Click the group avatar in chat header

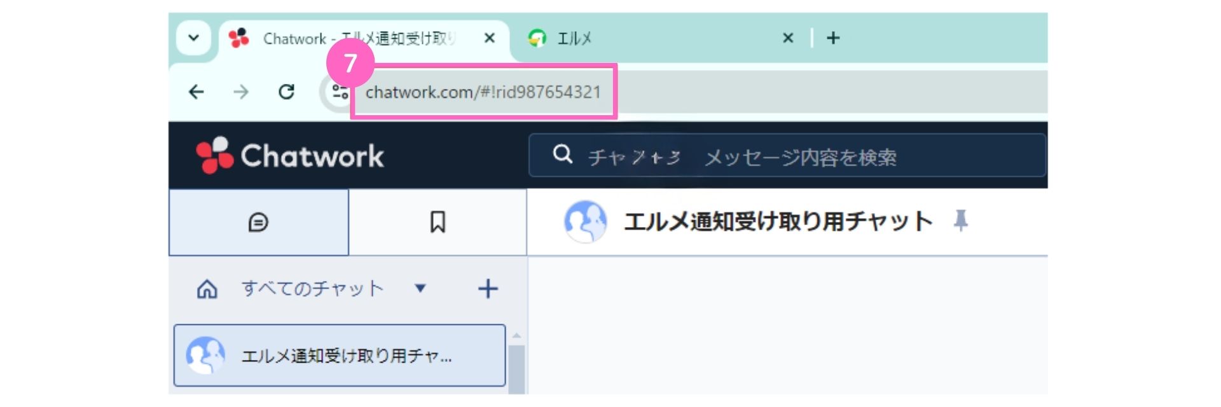click(585, 222)
